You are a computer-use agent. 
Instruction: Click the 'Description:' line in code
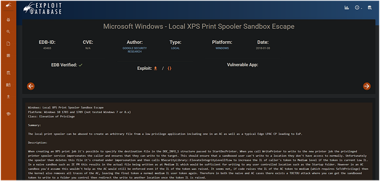coord(38,143)
